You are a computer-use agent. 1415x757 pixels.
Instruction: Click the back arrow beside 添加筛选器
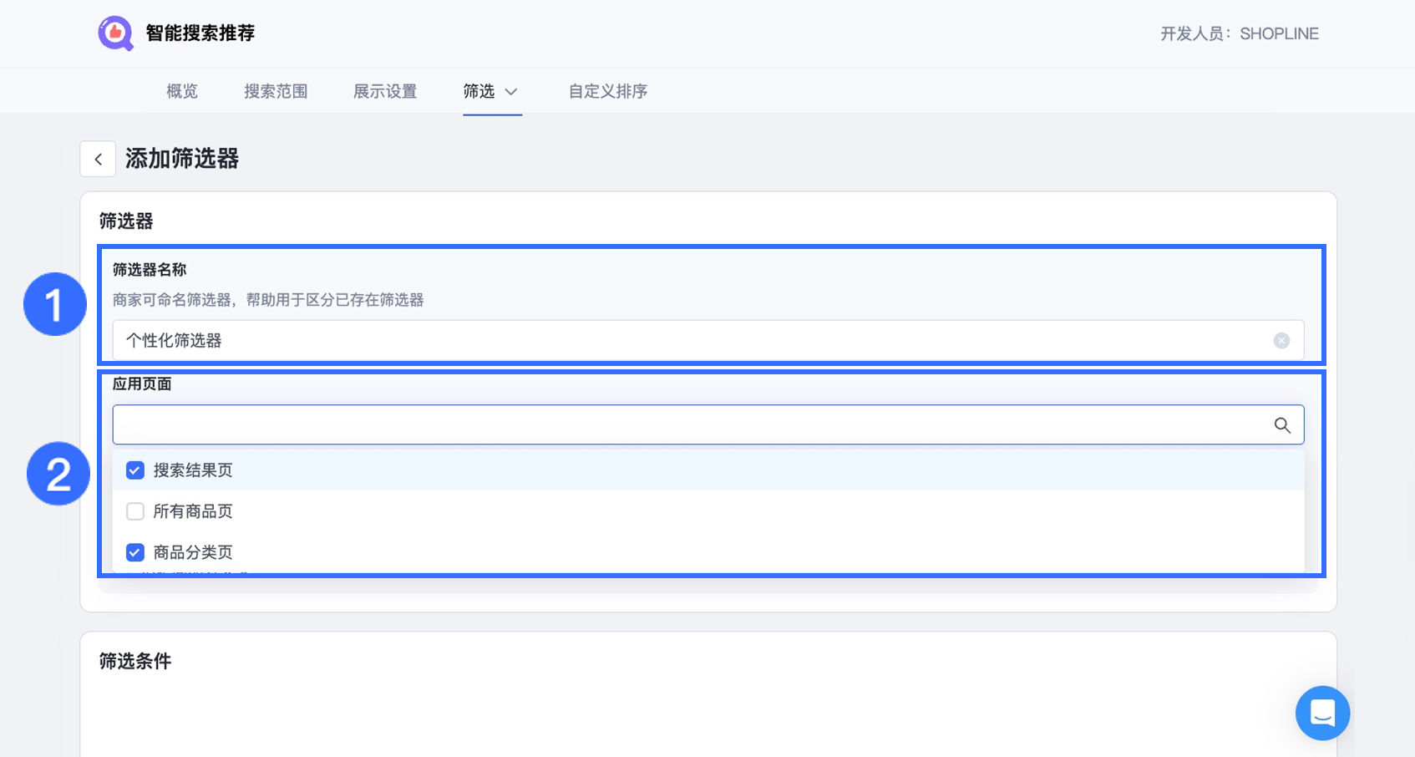point(98,159)
